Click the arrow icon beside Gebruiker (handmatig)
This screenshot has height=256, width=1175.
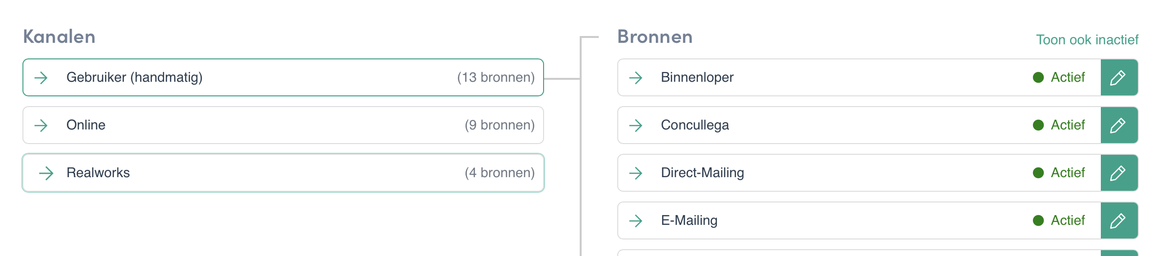point(41,77)
